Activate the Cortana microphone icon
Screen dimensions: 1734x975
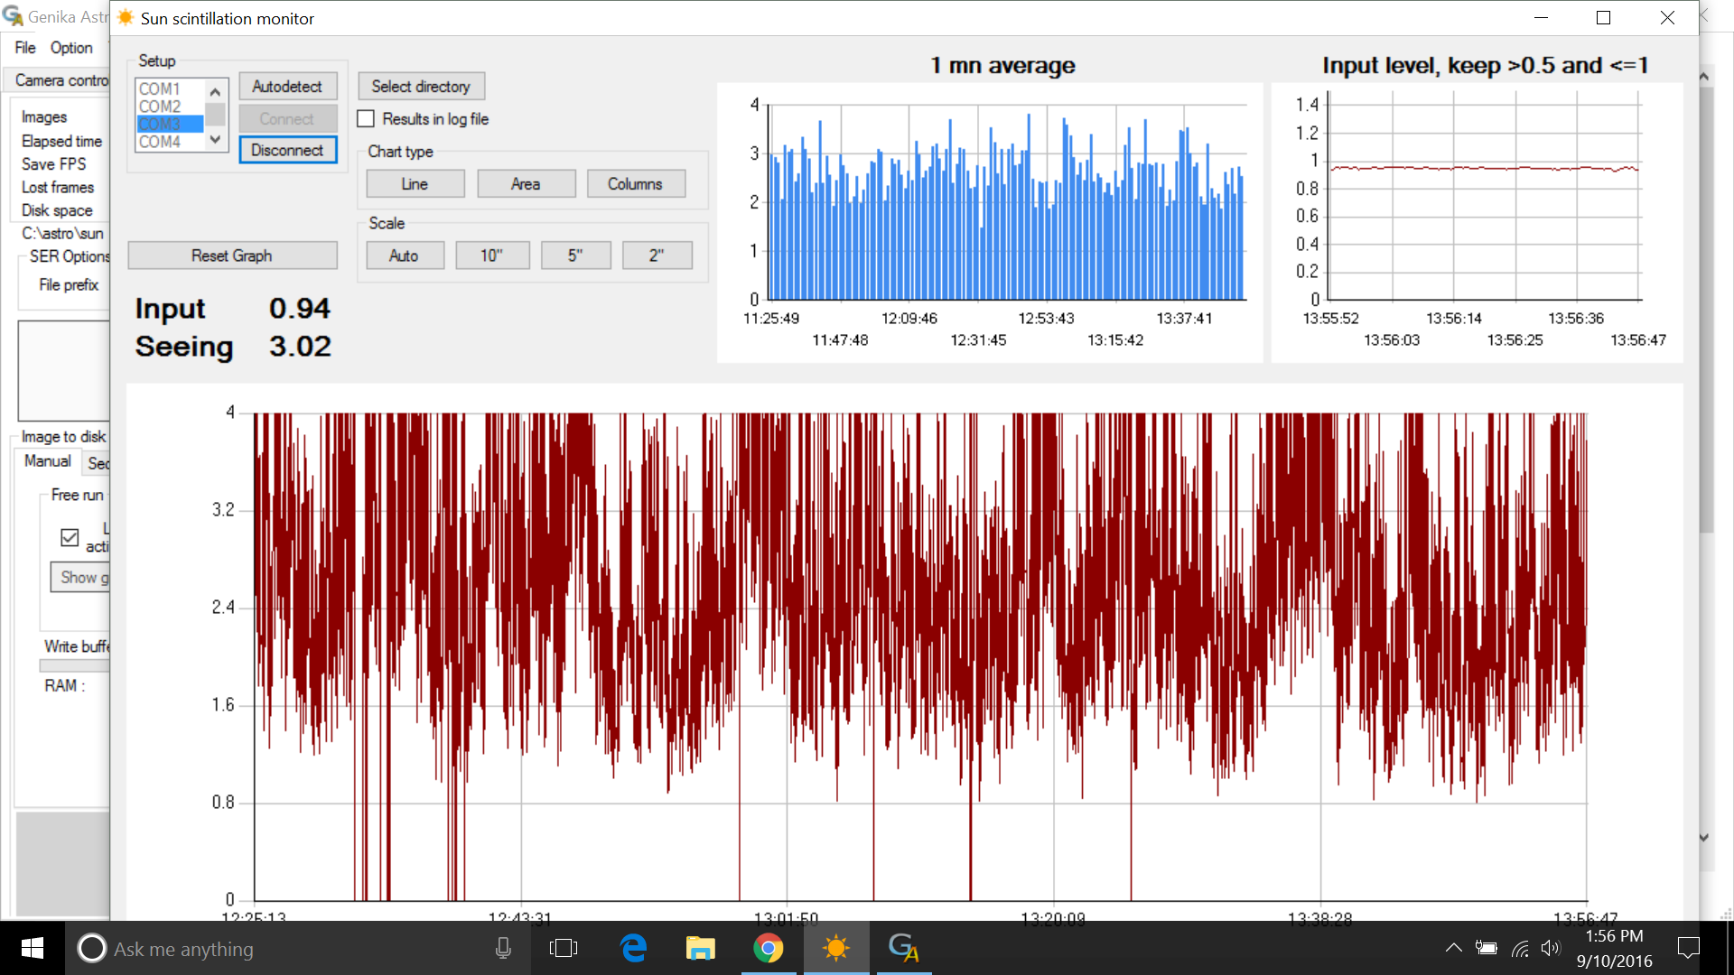(x=503, y=948)
